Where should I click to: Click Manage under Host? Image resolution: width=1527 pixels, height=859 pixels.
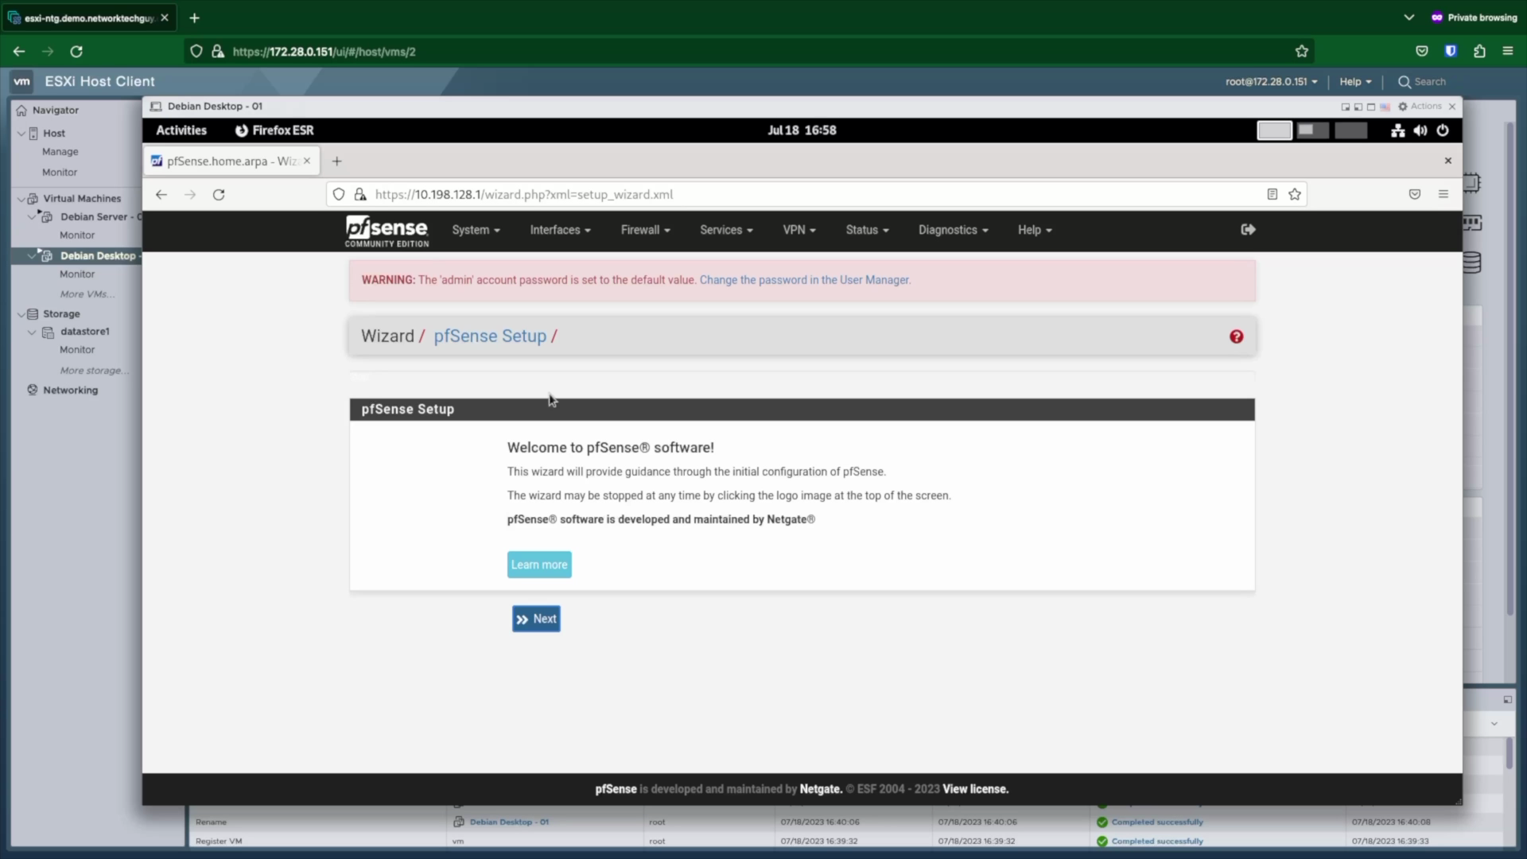coord(60,152)
